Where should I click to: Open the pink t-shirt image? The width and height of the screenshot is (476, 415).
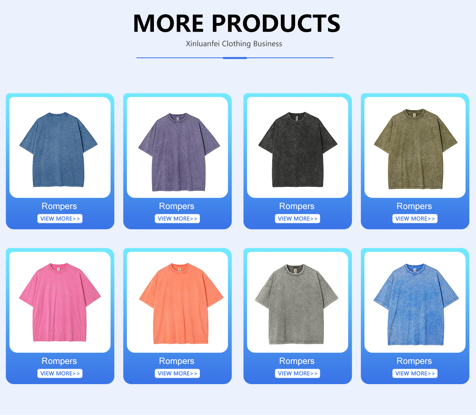click(60, 302)
